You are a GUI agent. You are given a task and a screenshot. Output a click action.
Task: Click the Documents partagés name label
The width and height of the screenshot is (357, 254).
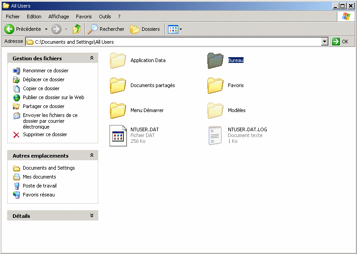click(152, 85)
